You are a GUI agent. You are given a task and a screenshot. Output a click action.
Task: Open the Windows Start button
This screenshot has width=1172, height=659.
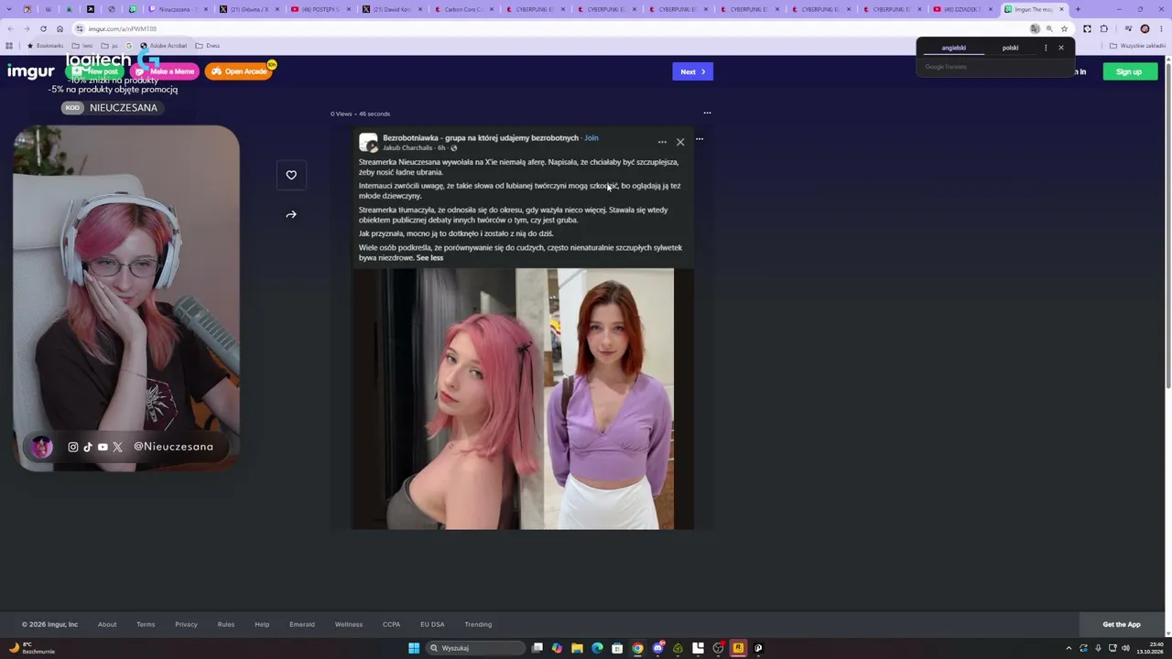(x=414, y=648)
